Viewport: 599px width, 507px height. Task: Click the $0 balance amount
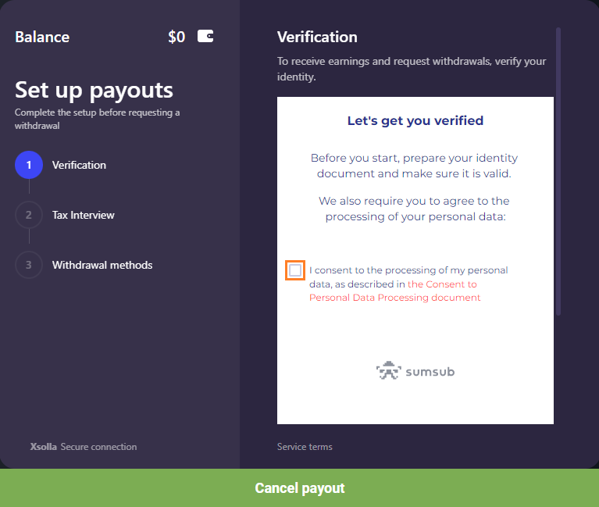coord(176,37)
